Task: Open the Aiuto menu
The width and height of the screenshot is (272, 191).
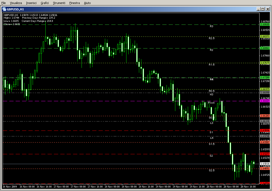Action: (87, 3)
